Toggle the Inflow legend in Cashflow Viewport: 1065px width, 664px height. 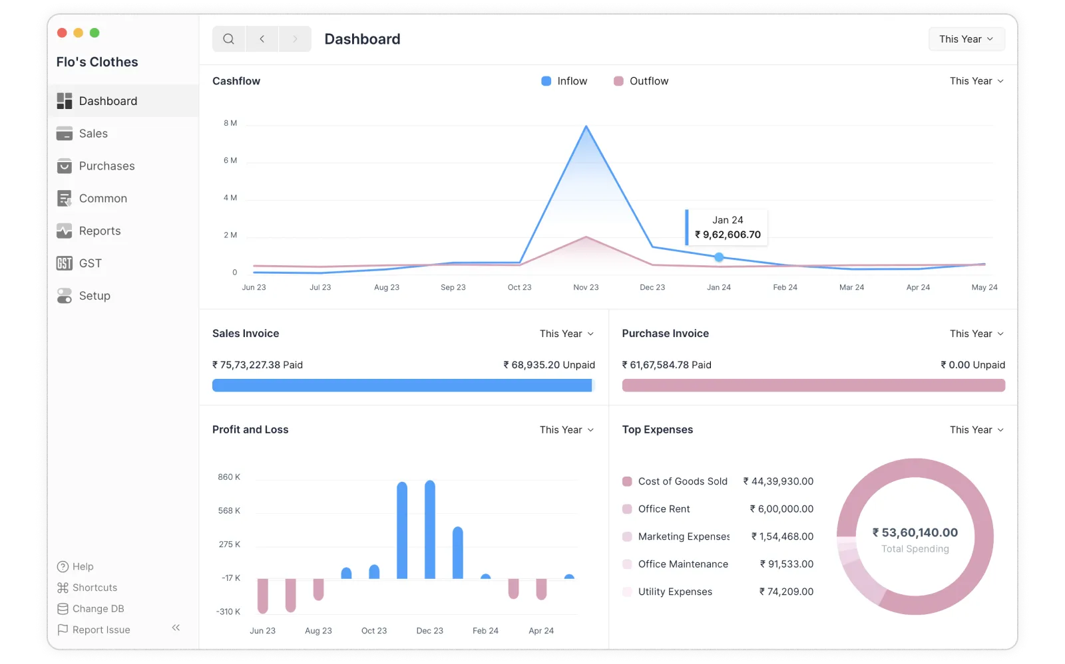coord(564,81)
